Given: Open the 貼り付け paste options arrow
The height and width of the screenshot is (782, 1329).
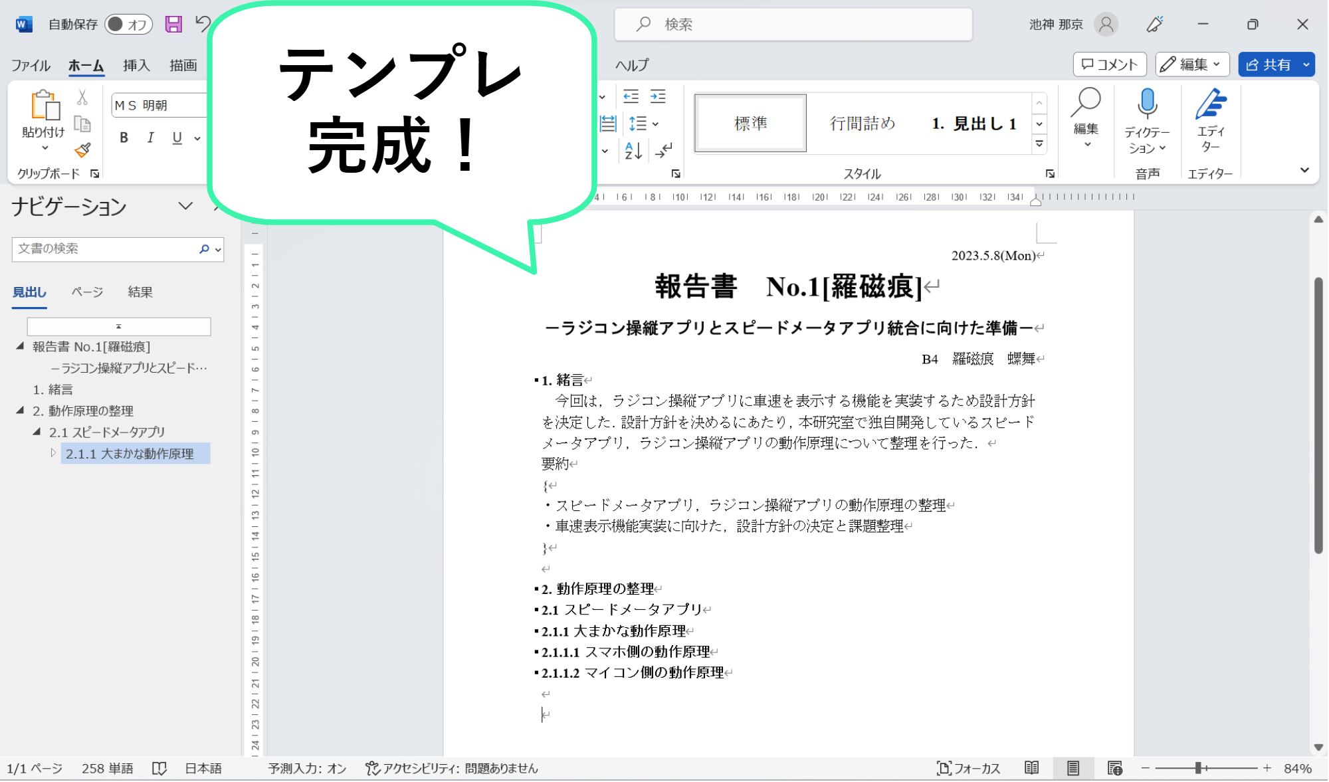Looking at the screenshot, I should pyautogui.click(x=45, y=148).
